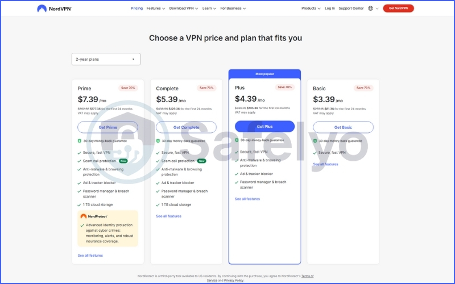Click the Complete plan title
Screen dimensions: 455x284
(167, 89)
